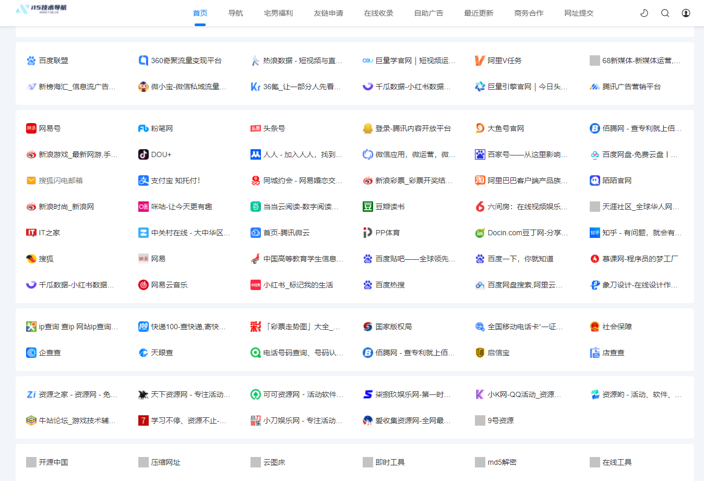This screenshot has width=704, height=481.
Task: Click the user account icon
Action: 685,13
